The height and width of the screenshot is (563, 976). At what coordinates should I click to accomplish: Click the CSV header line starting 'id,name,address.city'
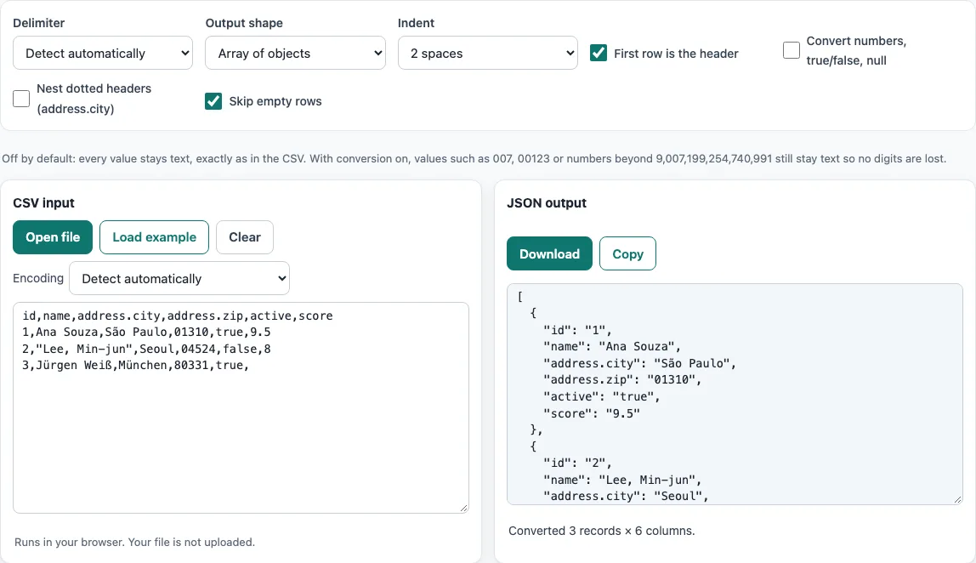tap(178, 316)
